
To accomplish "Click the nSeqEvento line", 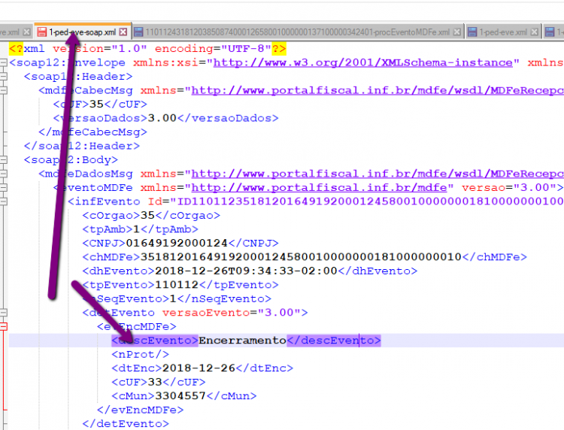I will 176,298.
